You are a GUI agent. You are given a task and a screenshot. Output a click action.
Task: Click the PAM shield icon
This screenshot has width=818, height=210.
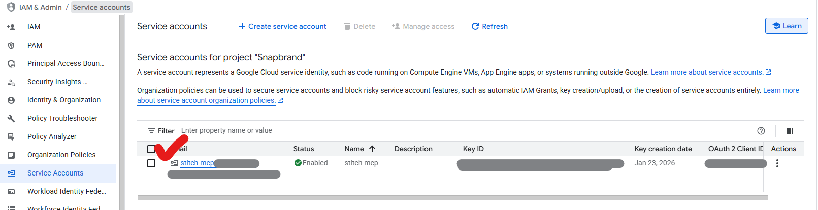pos(11,46)
